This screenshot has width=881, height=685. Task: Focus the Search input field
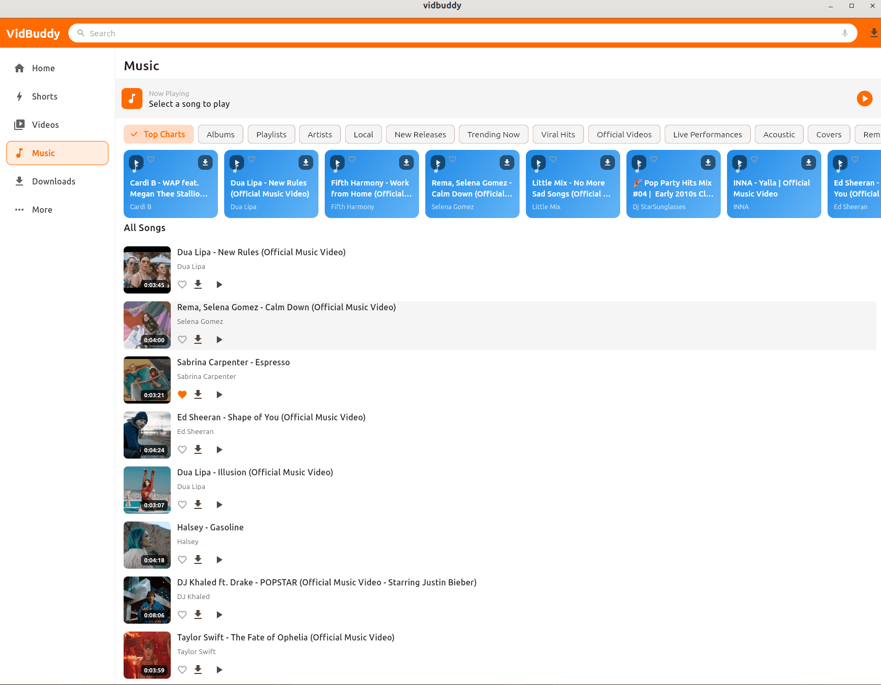pos(463,33)
